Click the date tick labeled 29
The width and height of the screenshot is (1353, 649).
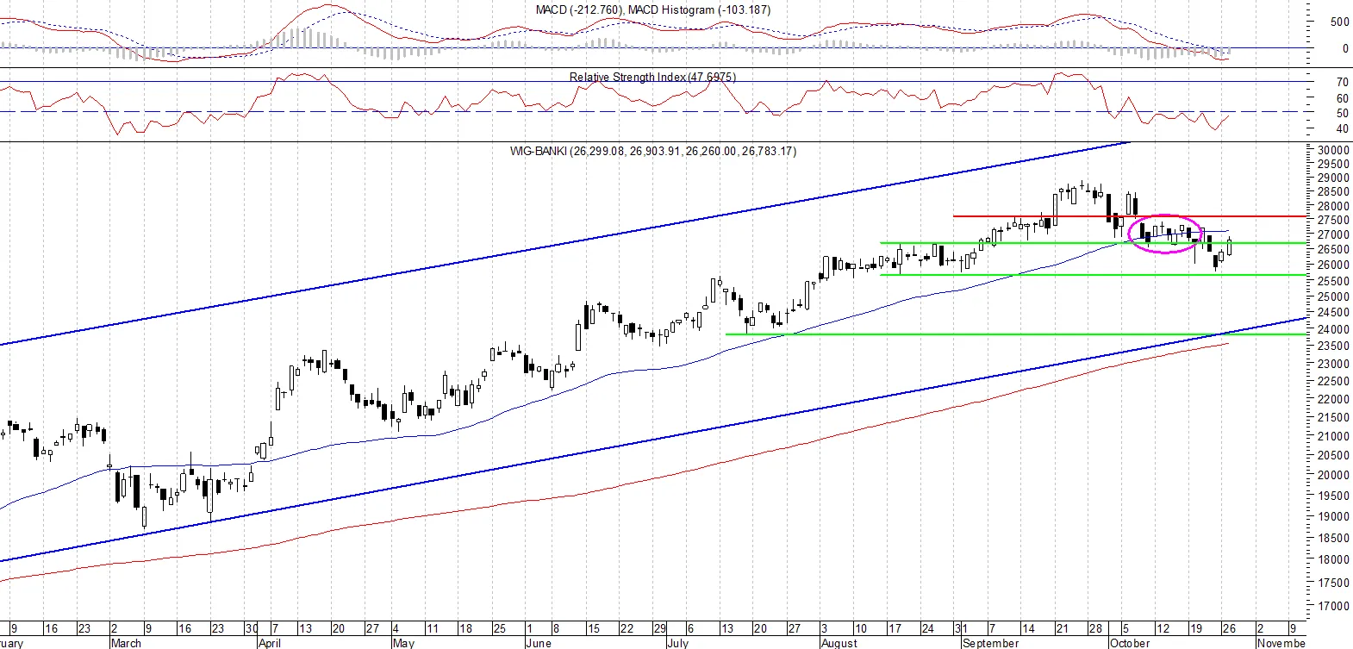click(x=659, y=629)
